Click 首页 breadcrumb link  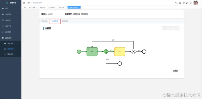tap(29, 3)
